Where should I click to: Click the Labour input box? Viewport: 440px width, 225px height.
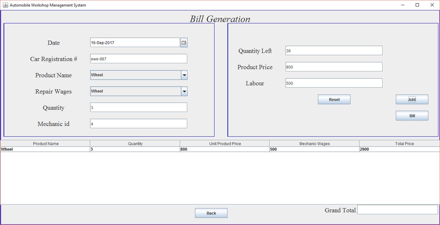click(334, 83)
